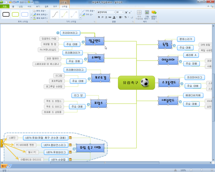Click the note icon beside UEFA 챔피언스리그

point(70,145)
